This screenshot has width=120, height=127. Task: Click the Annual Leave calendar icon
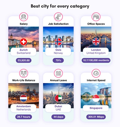tap(58, 73)
